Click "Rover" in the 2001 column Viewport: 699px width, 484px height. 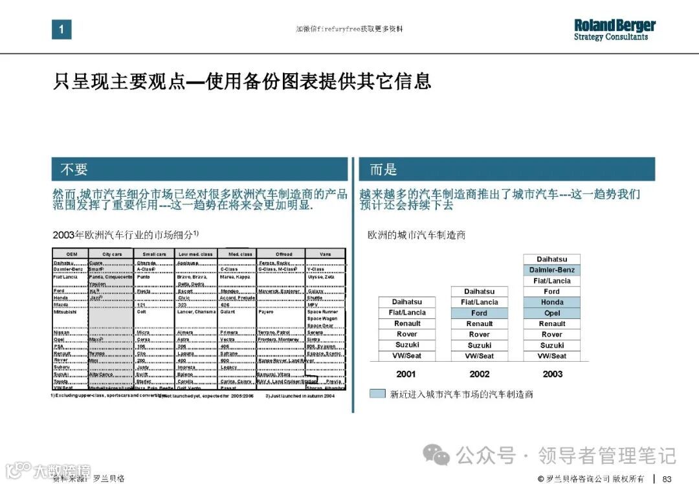click(407, 335)
